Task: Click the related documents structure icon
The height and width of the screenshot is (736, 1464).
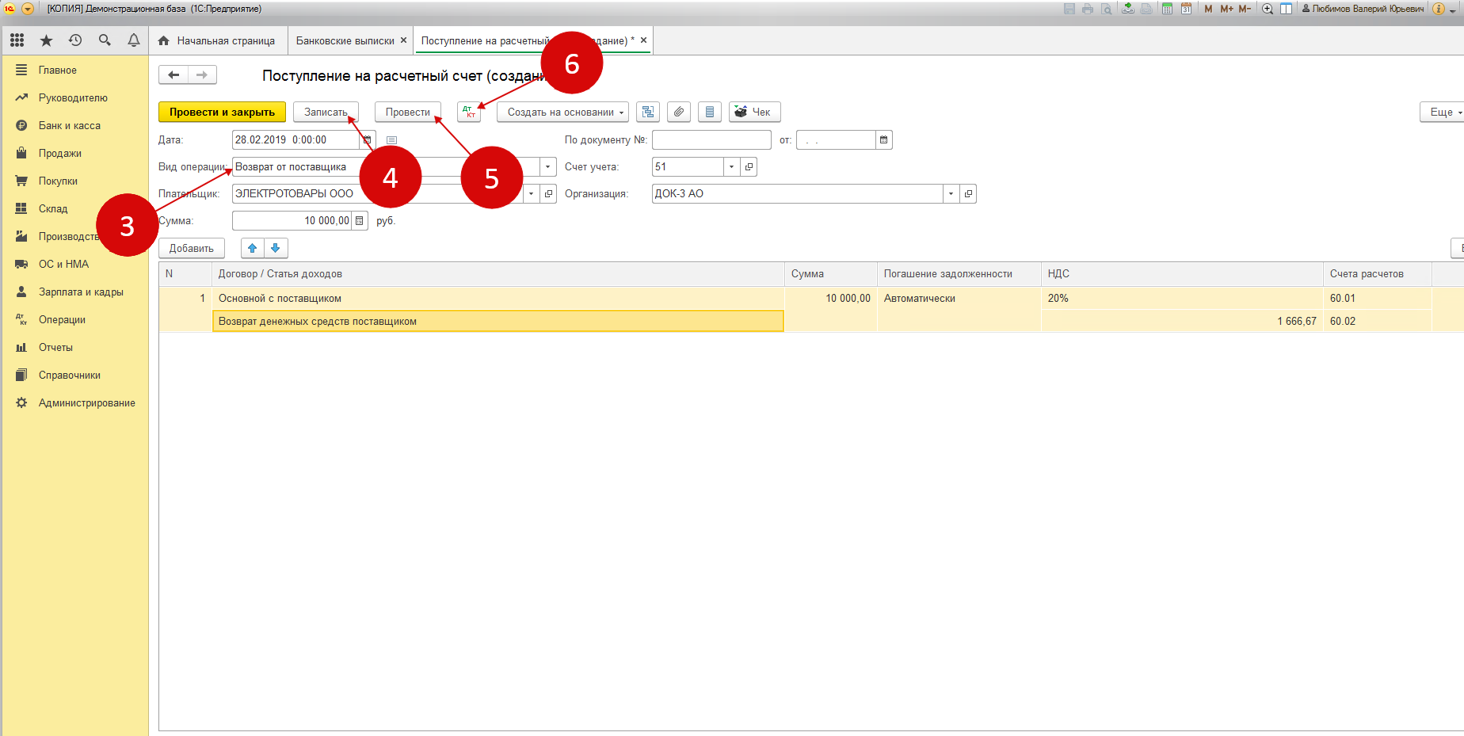Action: click(648, 112)
